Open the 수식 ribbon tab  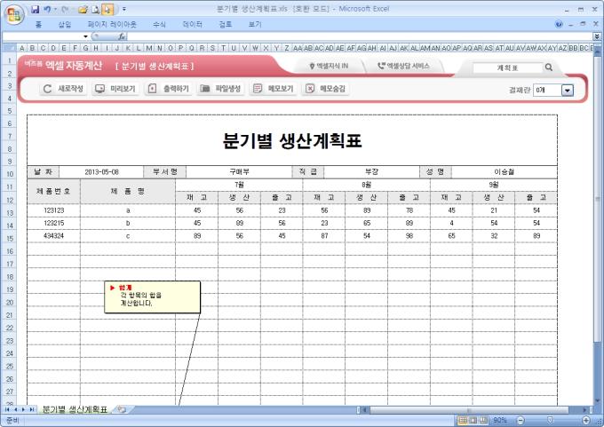click(x=159, y=24)
